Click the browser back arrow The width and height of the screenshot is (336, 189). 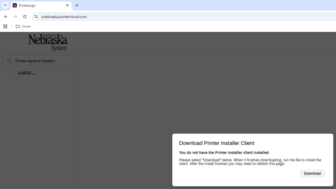pyautogui.click(x=6, y=16)
